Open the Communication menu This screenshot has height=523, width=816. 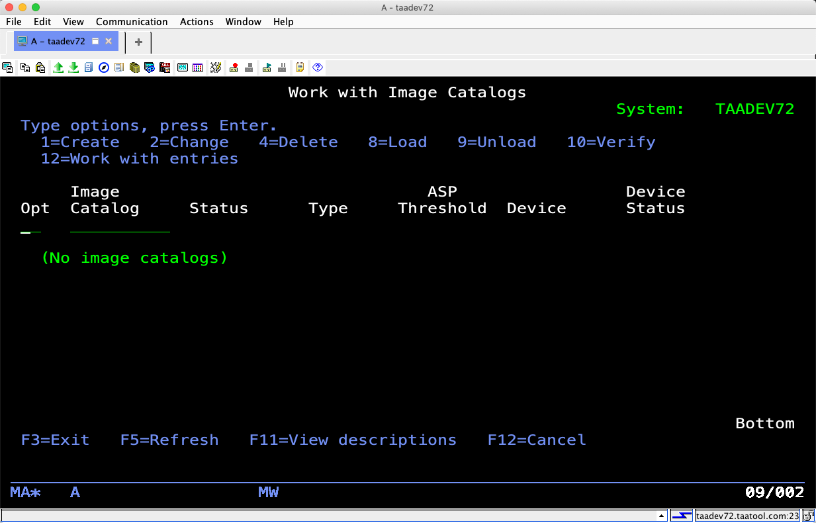click(x=132, y=22)
